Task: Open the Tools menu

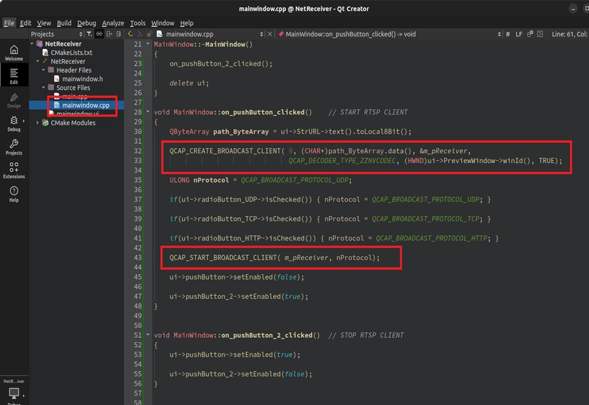Action: (137, 23)
